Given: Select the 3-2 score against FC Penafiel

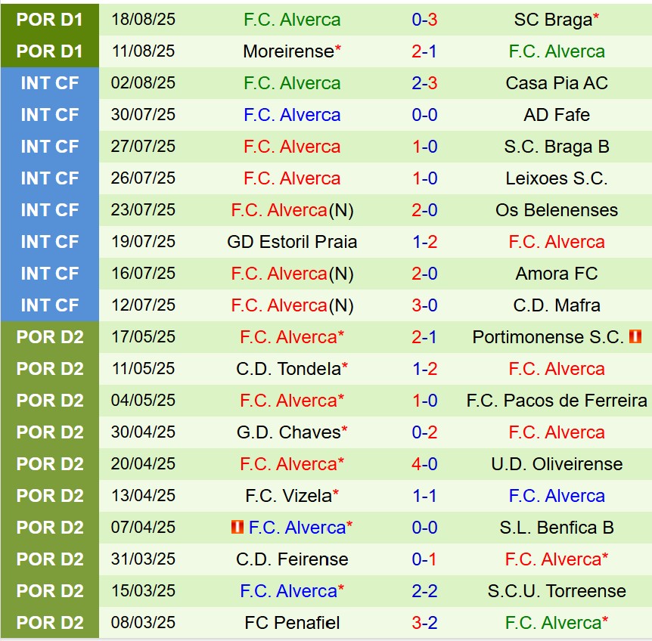Looking at the screenshot, I should click(x=424, y=623).
